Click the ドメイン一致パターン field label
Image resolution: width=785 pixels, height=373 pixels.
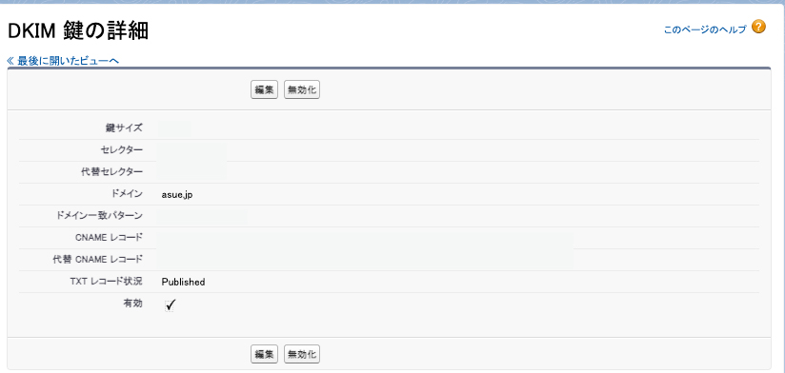(x=97, y=215)
